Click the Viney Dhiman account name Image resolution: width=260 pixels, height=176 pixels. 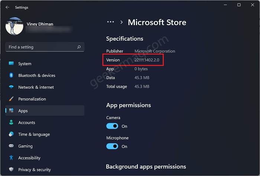click(x=40, y=24)
